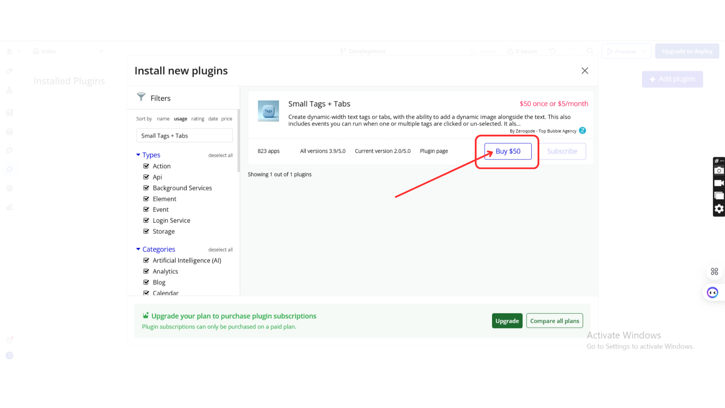This screenshot has width=725, height=408.
Task: Click the Bubble logo menu
Action: [9, 51]
